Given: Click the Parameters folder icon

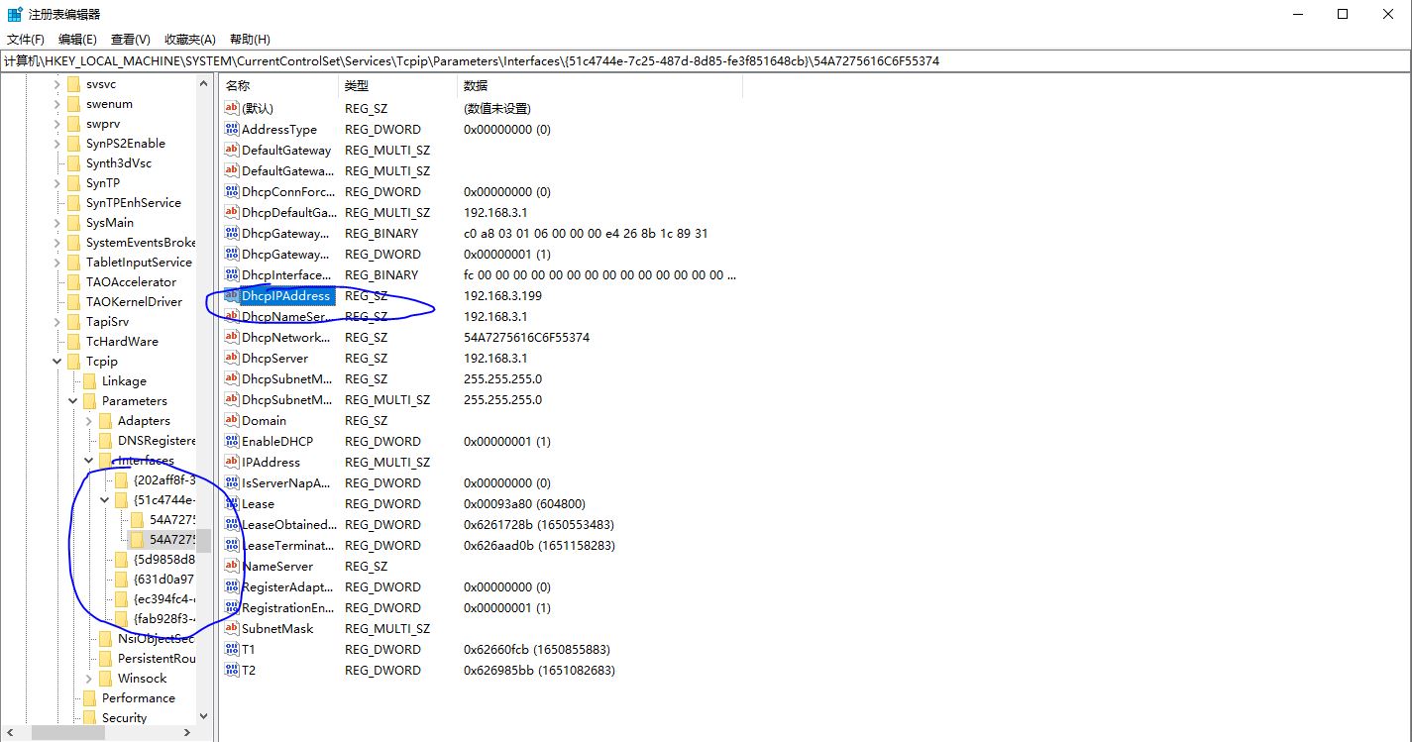Looking at the screenshot, I should coord(89,401).
